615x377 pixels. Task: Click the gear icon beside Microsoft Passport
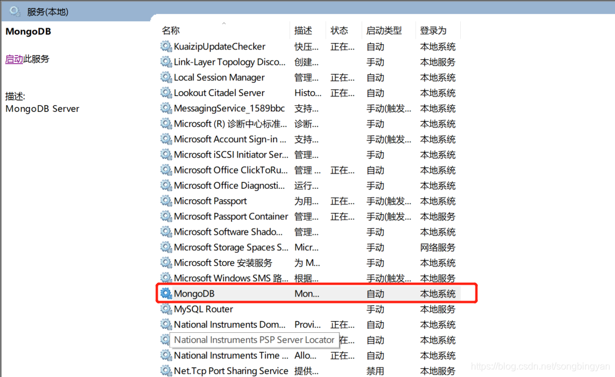167,201
